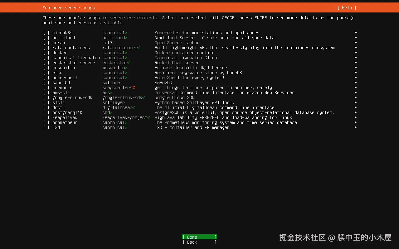Check the etcd snap checkbox
This screenshot has height=249, width=399.
46,73
